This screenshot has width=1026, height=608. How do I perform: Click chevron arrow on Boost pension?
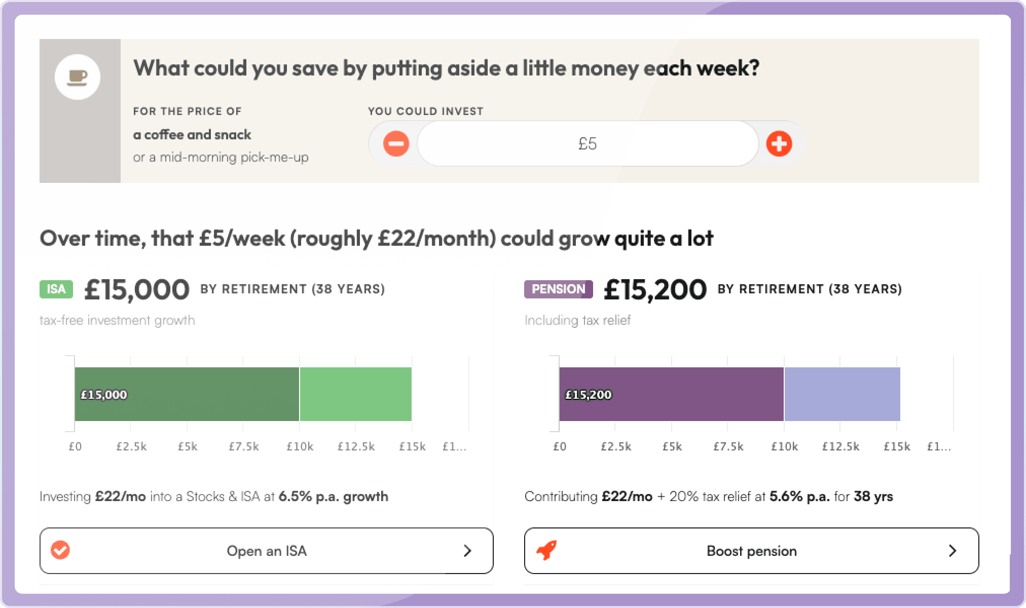coord(952,551)
